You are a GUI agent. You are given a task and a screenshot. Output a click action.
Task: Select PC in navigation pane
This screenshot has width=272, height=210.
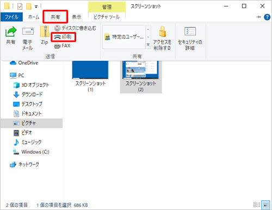tap(17, 75)
